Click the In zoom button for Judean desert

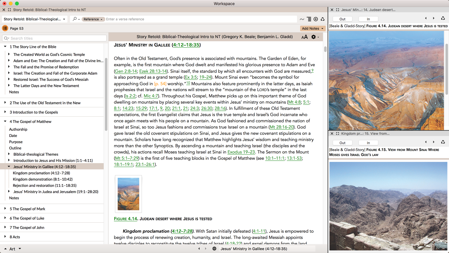point(368,19)
